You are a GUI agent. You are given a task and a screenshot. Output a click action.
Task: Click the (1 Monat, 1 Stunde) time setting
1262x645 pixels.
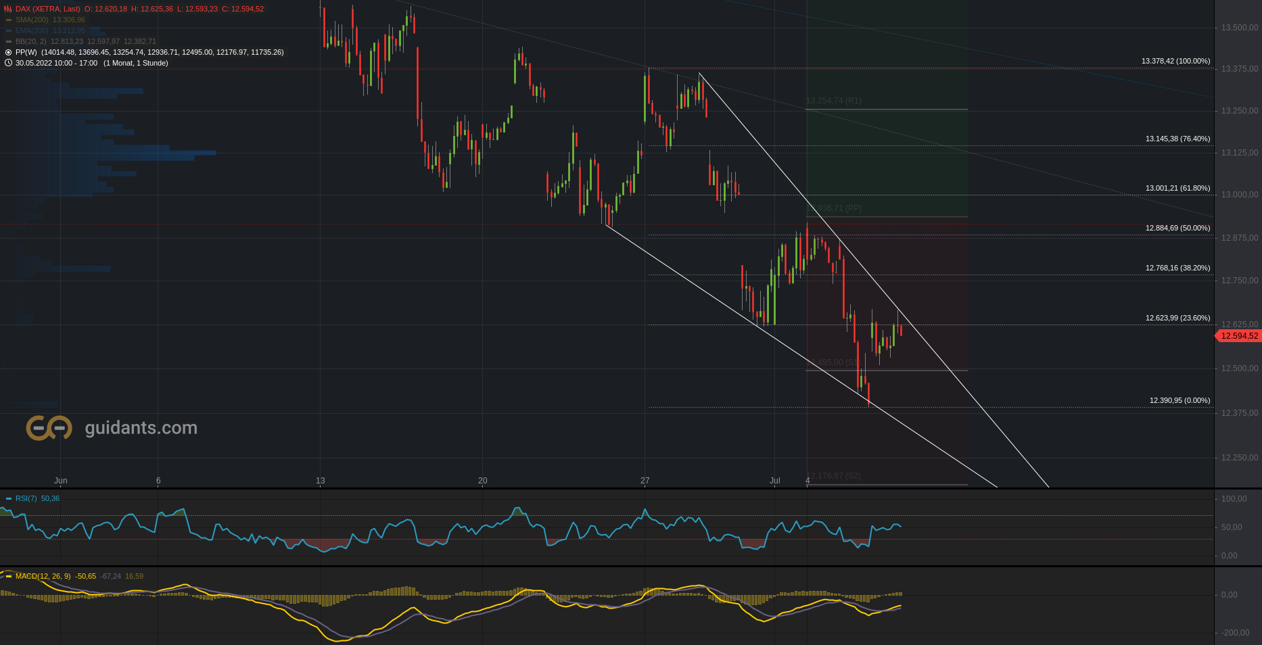pos(136,63)
